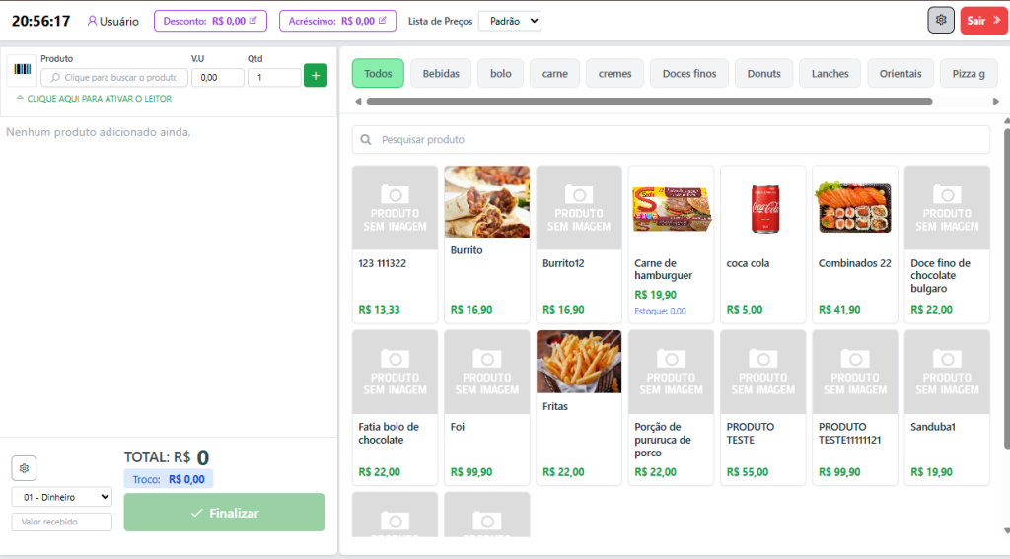Select the Doces finos category tab

click(x=689, y=73)
